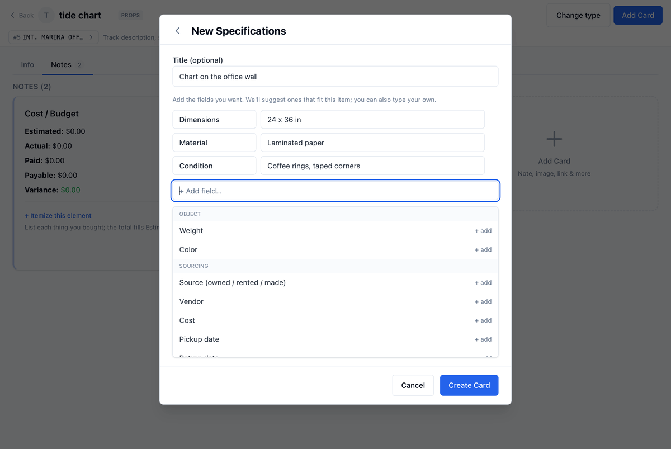Click the 'Note, image, link & more' caption

[554, 173]
